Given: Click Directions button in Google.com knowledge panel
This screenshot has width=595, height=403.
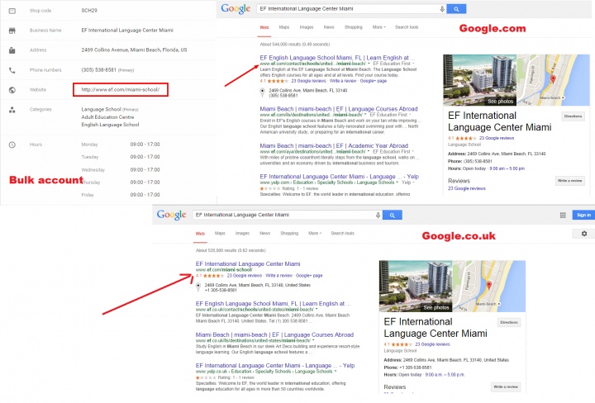Looking at the screenshot, I should click(573, 116).
